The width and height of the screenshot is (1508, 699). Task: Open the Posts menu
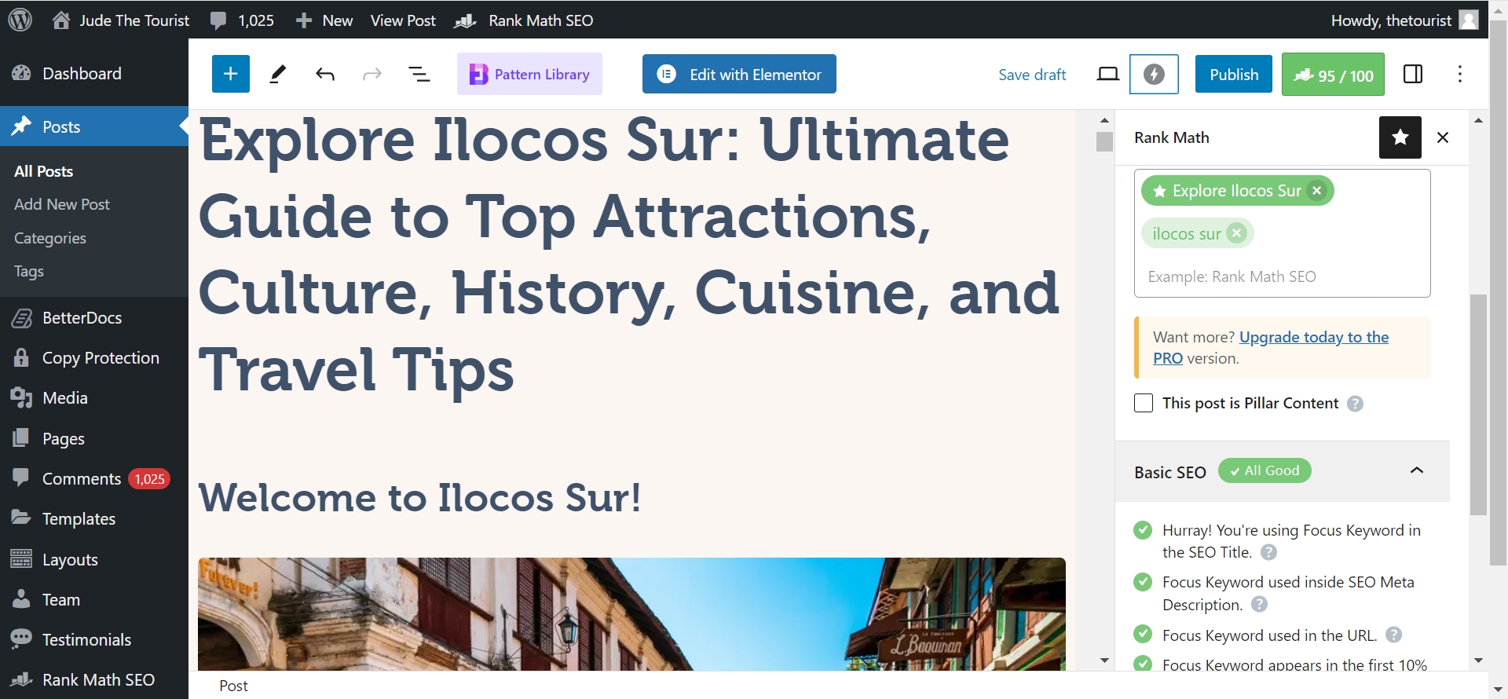[94, 126]
